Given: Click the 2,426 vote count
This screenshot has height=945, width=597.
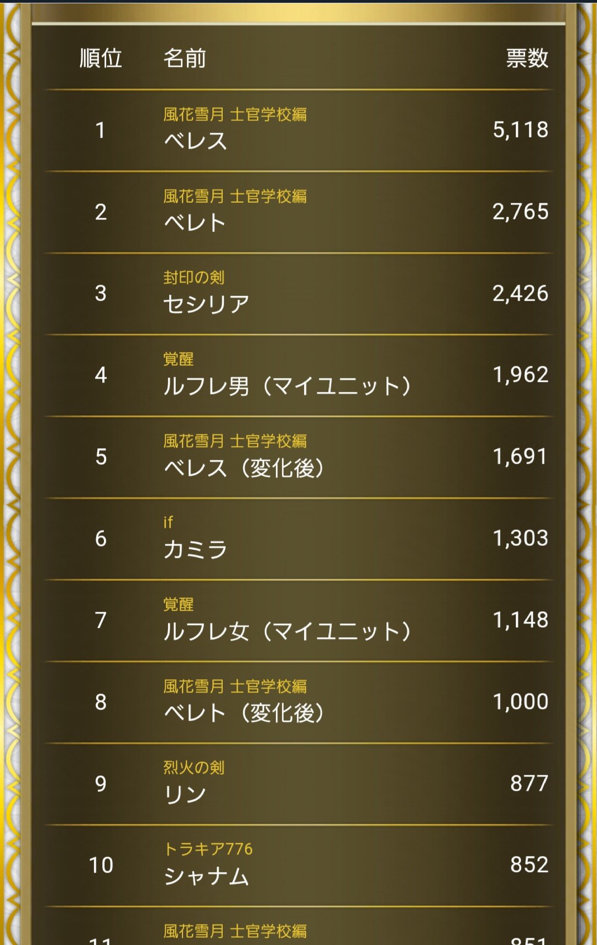Looking at the screenshot, I should (x=520, y=293).
